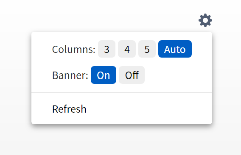Pick the four-column grid button

[127, 49]
